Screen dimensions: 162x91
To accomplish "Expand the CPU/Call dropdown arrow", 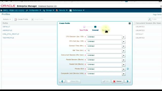I will click(124, 41).
